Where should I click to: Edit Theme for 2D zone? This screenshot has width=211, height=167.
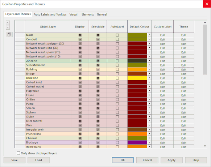pyautogui.click(x=184, y=61)
